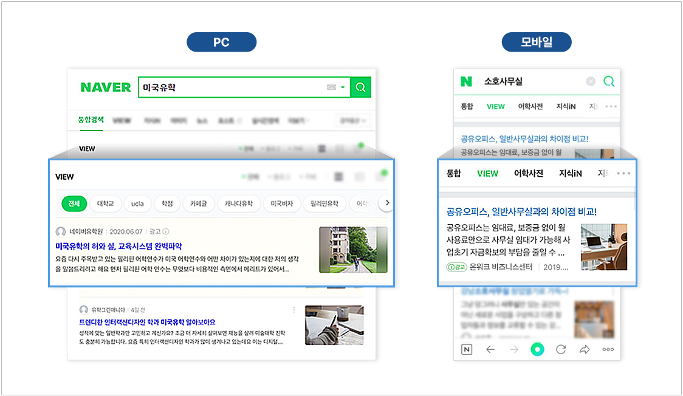The width and height of the screenshot is (683, 396).
Task: Open 미국유학의 허와 실, 교육시스템 완벽파악 link
Action: pos(118,247)
